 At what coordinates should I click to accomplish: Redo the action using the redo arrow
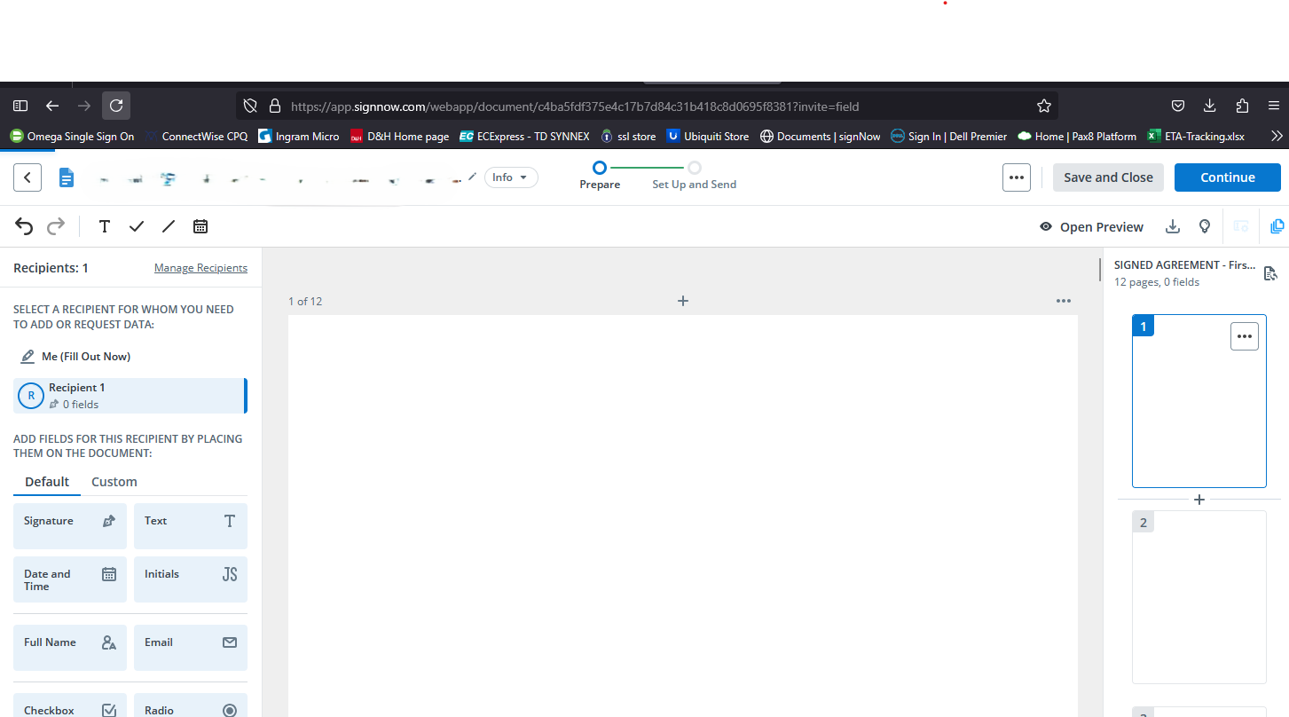pos(56,226)
